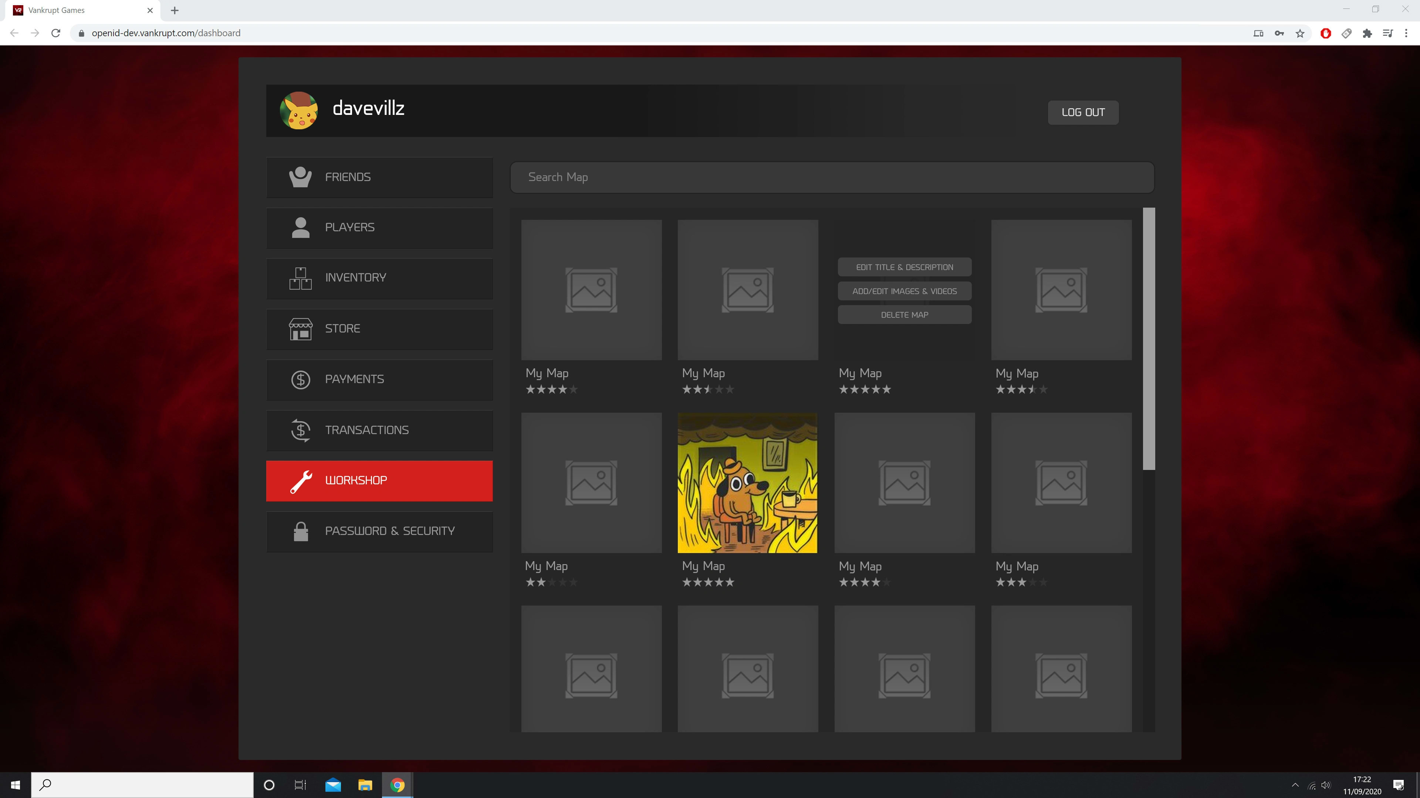Bookmark this page with the star icon
Screen dimensions: 1420x798
click(1301, 33)
